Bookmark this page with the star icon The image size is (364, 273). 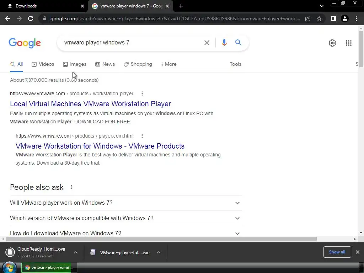pos(319,18)
